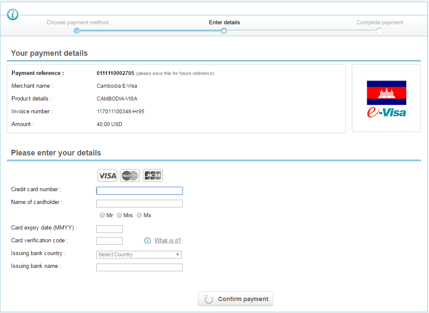The height and width of the screenshot is (313, 429).
Task: Click merchant name Cambodia E-Visa
Action: coord(117,86)
